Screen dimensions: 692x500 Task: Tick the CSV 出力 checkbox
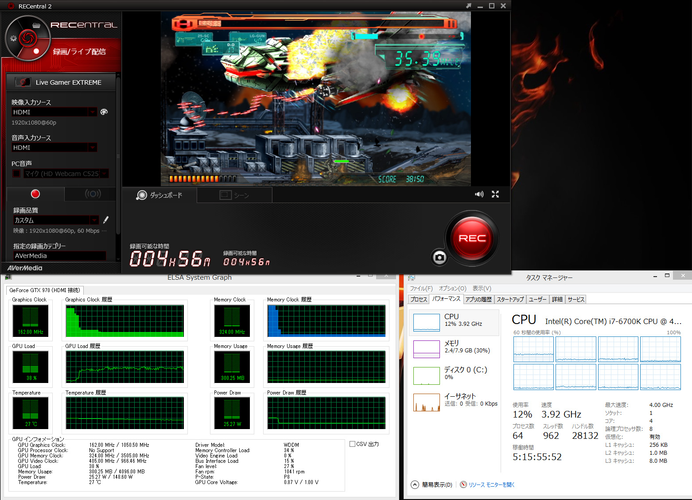click(x=352, y=444)
